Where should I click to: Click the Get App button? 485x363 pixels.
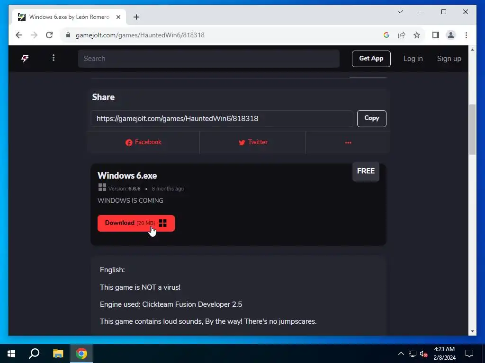[371, 58]
